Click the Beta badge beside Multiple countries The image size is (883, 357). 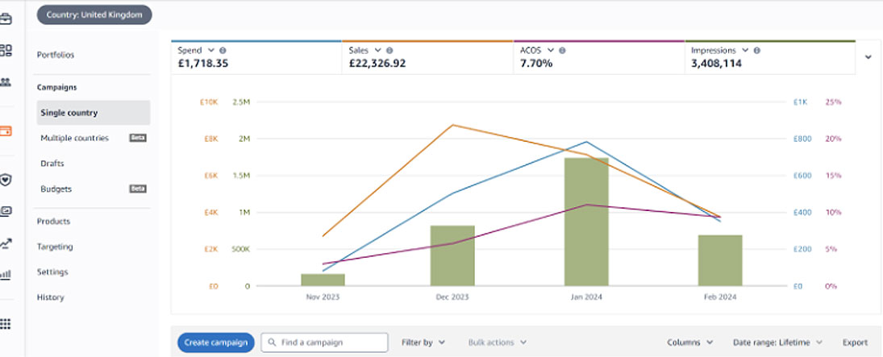coord(138,138)
